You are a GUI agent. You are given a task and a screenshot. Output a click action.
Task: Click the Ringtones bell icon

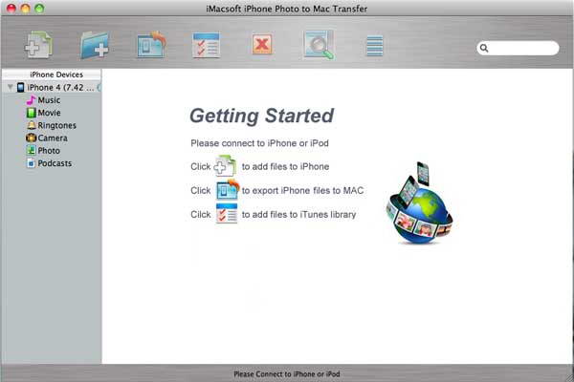coord(32,125)
